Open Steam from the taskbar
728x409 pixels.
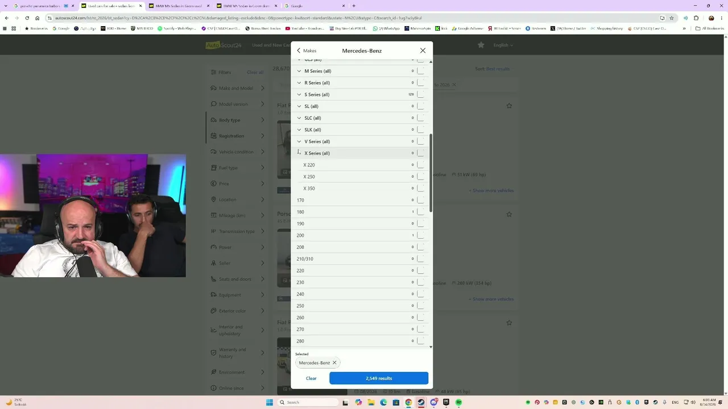point(421,402)
